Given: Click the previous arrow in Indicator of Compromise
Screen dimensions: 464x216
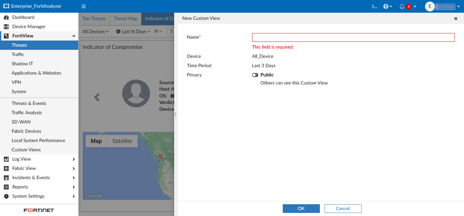Looking at the screenshot, I should point(97,97).
